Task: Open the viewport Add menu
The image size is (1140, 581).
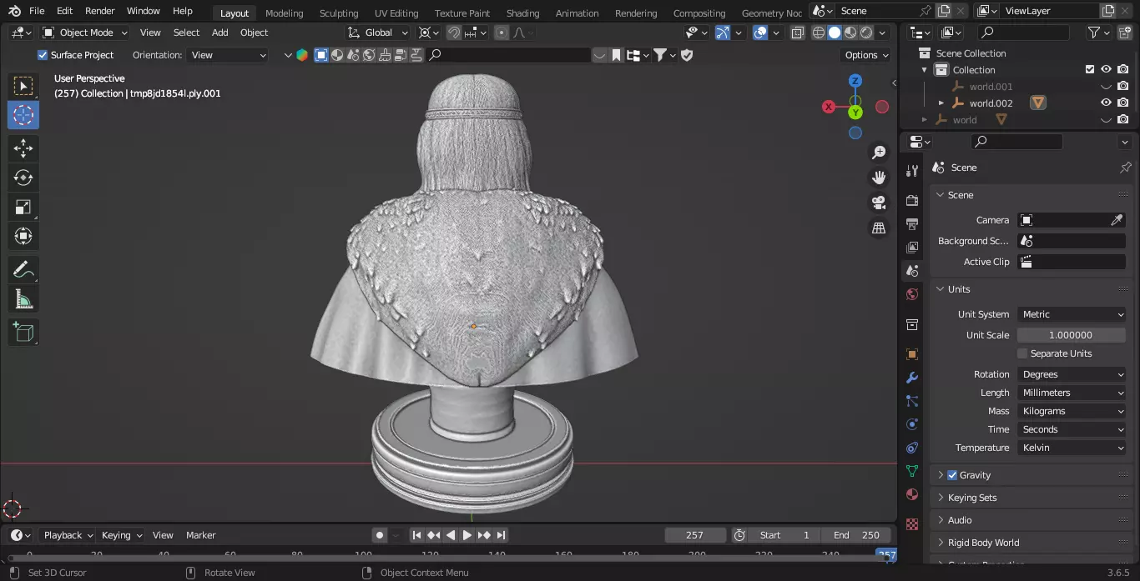Action: (219, 33)
